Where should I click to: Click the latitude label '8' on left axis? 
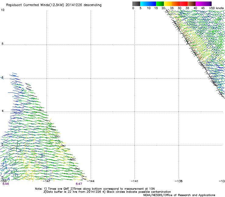(2, 44)
